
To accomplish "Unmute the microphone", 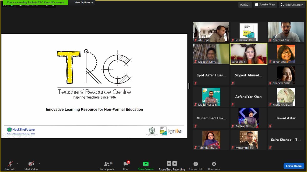I will point(10,165).
